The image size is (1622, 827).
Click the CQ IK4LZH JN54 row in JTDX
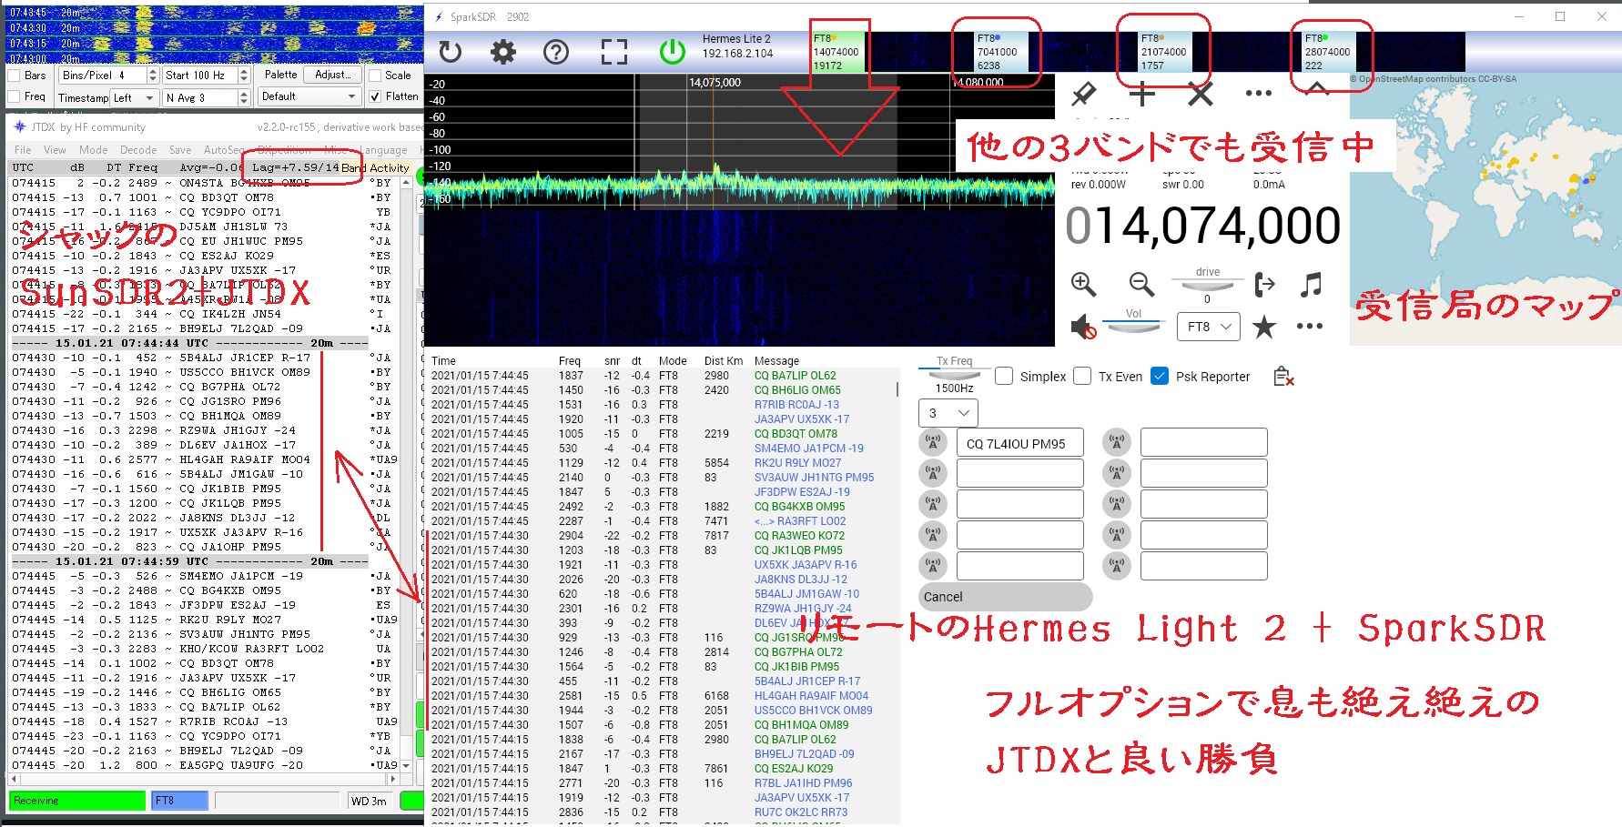(201, 314)
